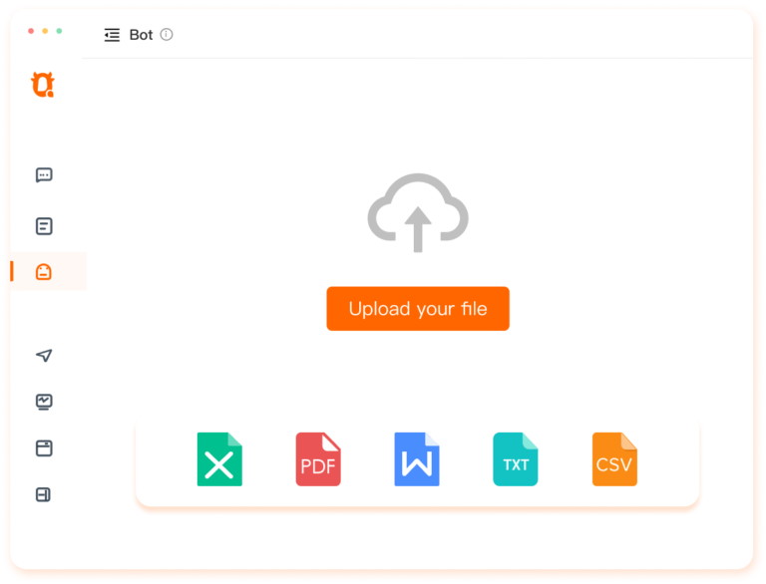This screenshot has height=584, width=766.
Task: Select the orange CSV file type icon
Action: pos(614,459)
